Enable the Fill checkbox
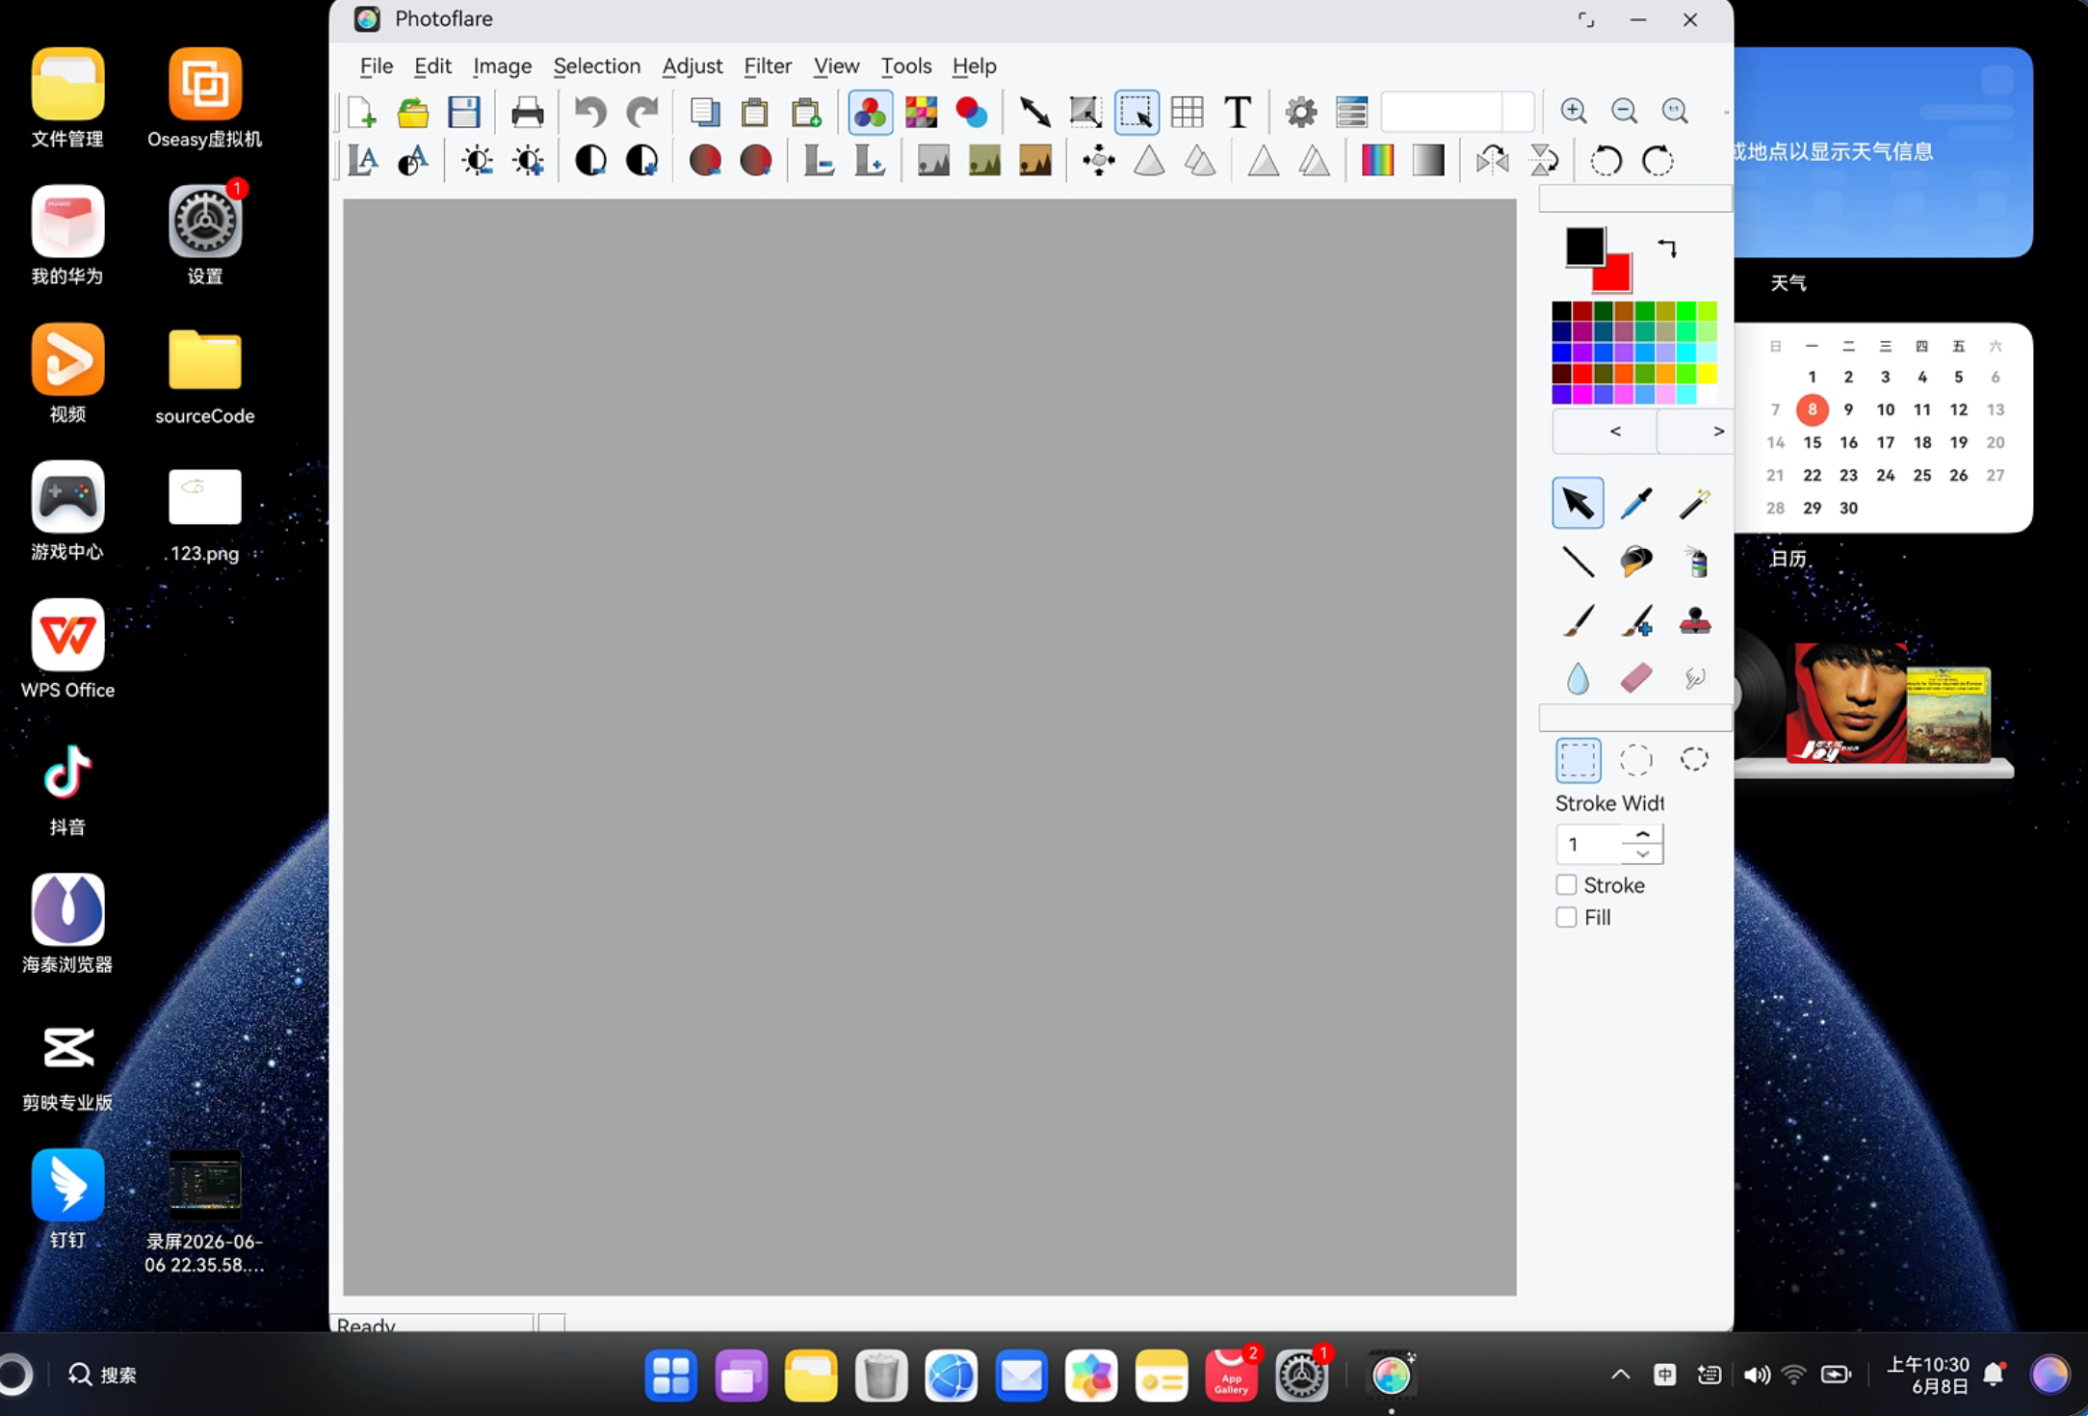 pyautogui.click(x=1566, y=918)
